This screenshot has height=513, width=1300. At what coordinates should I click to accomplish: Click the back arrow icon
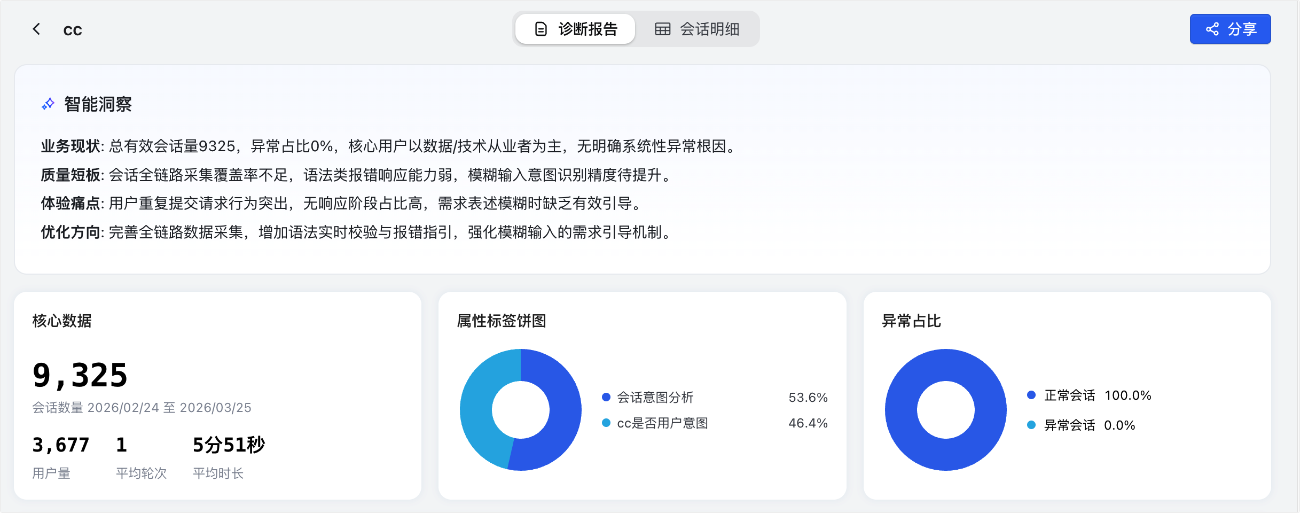pos(36,29)
